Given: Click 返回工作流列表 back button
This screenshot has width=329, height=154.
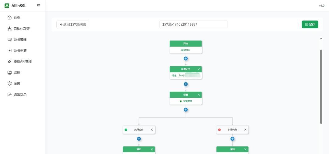Looking at the screenshot, I should [73, 24].
